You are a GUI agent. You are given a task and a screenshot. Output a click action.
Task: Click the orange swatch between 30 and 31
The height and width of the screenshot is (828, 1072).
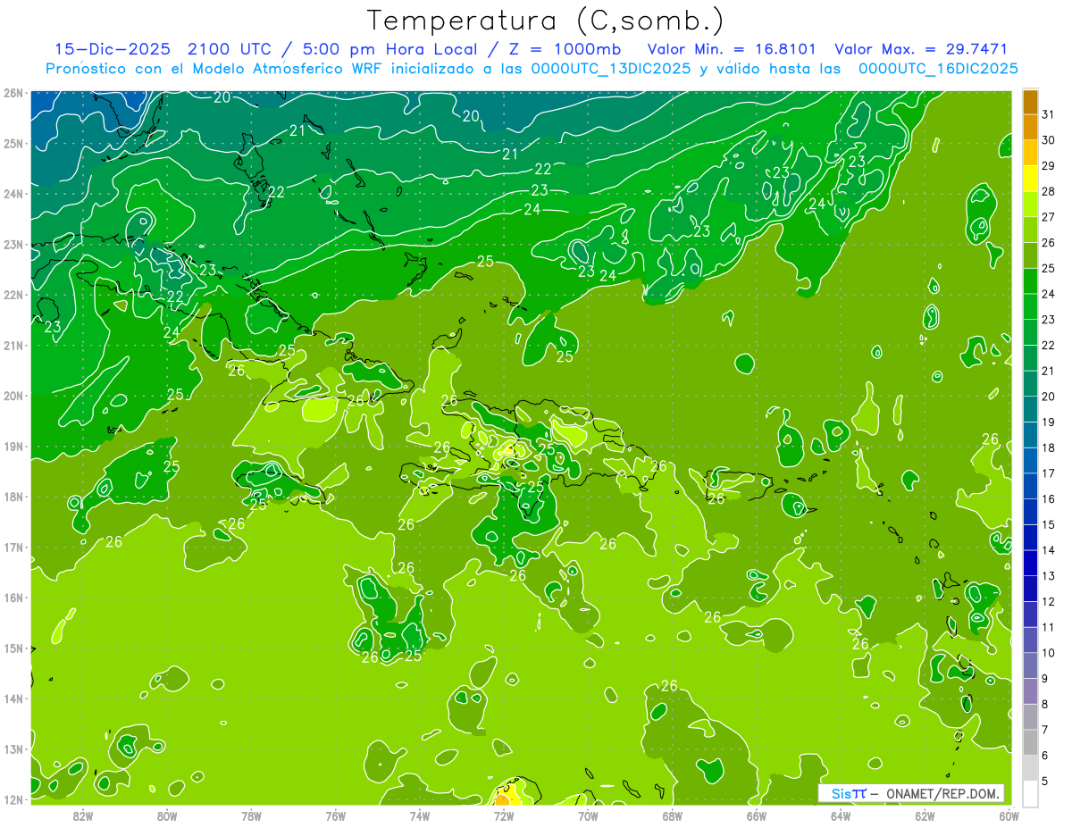(1030, 127)
